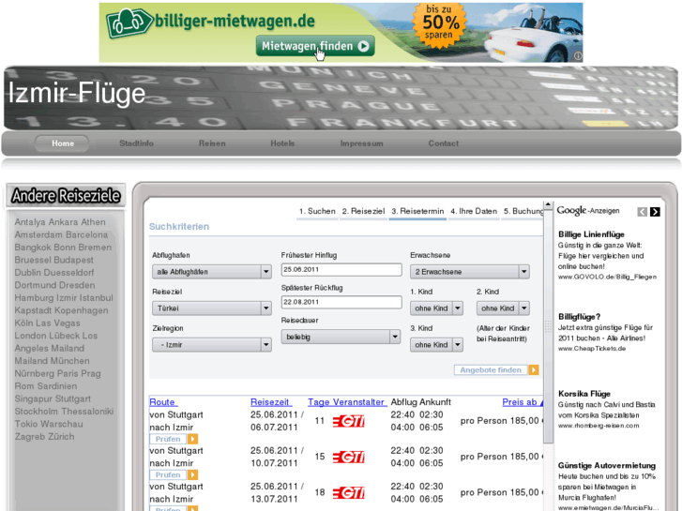The image size is (682, 511).
Task: Open the Billigflüge? ad link
Action: (x=579, y=317)
